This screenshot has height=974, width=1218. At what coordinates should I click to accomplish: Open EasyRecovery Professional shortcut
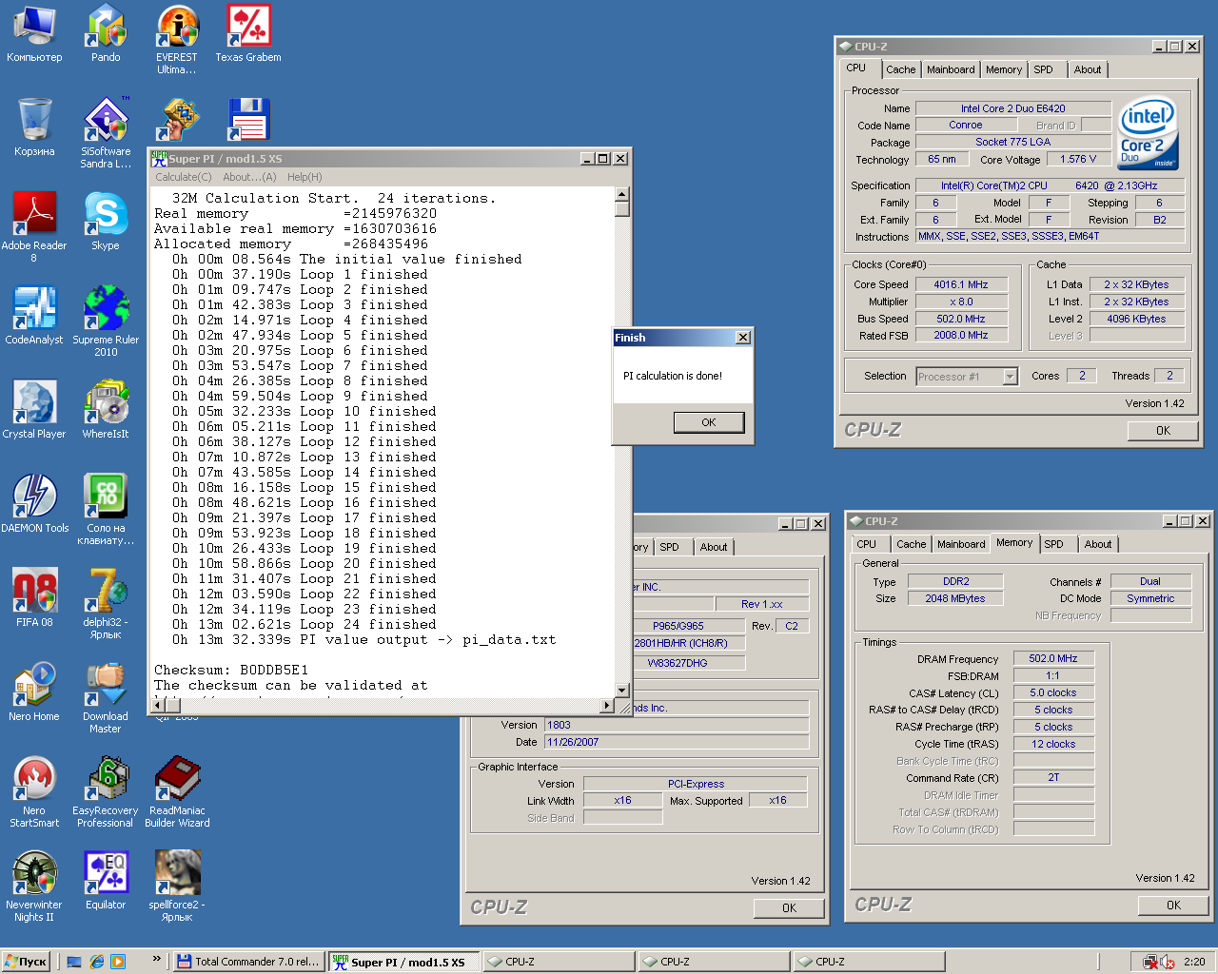click(x=106, y=792)
